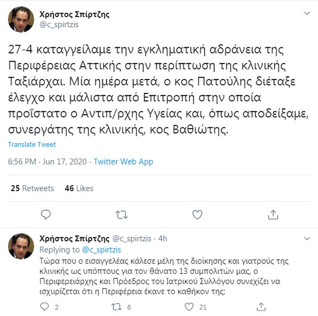Retweet the main tweet
The width and height of the screenshot is (318, 316).
[121, 214]
